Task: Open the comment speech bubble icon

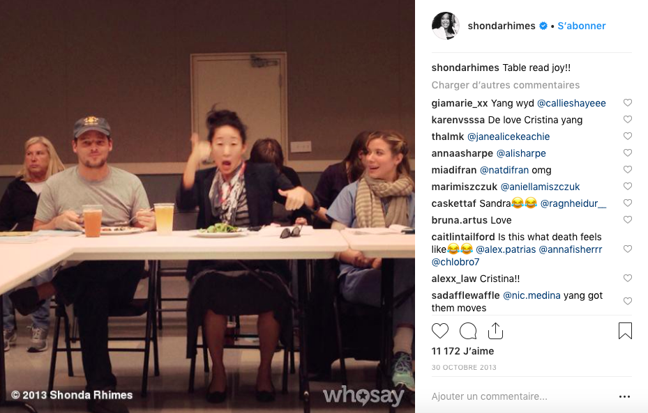Action: [x=468, y=331]
